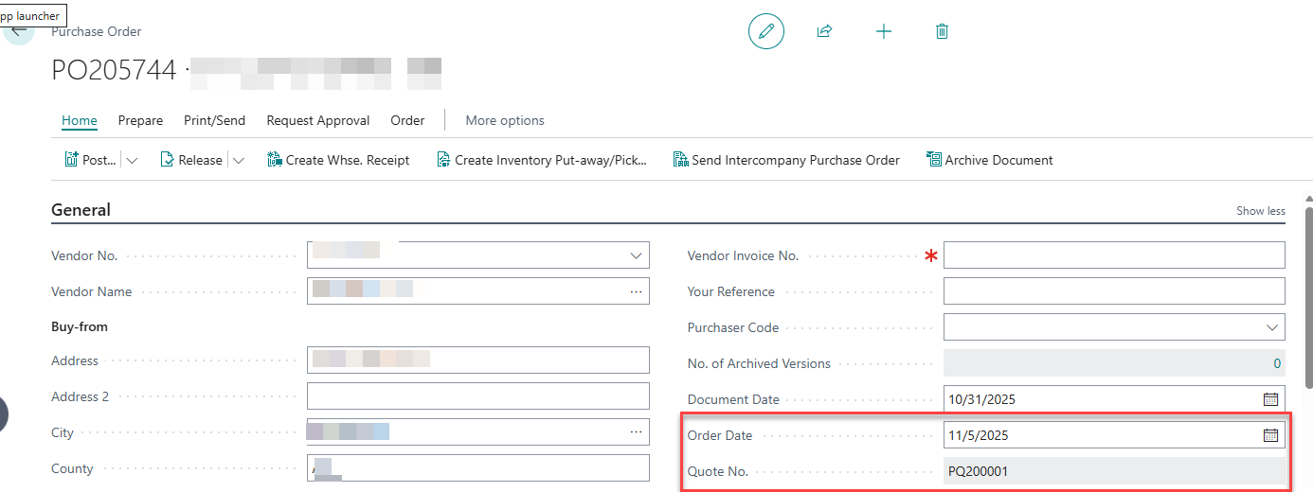The height and width of the screenshot is (492, 1313).
Task: Open Vendor No. dropdown list
Action: pyautogui.click(x=635, y=255)
